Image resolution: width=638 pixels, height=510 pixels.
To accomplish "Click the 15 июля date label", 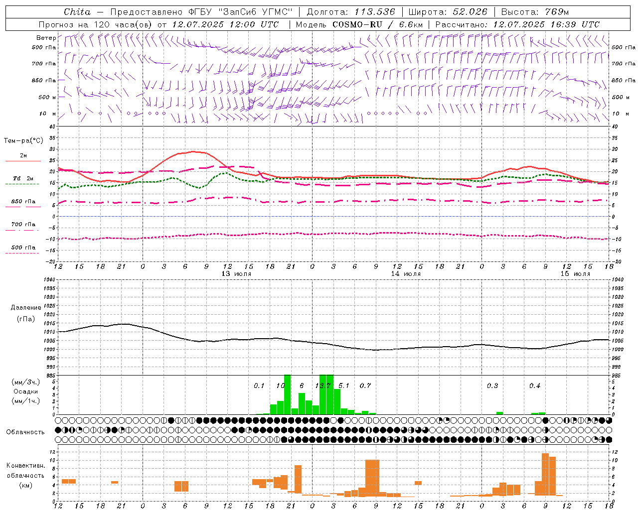I will (x=575, y=274).
